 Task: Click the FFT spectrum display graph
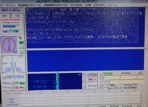pos(13,65)
